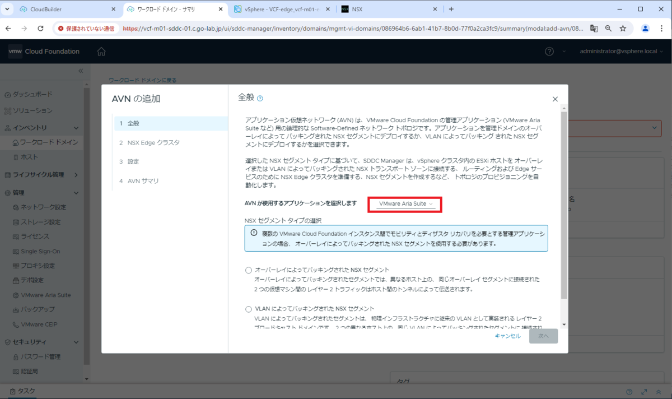
Task: Collapse the 管理 sidebar section
Action: tap(76, 193)
